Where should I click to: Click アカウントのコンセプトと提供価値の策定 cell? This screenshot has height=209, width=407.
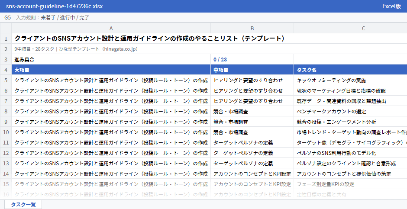[350, 174]
